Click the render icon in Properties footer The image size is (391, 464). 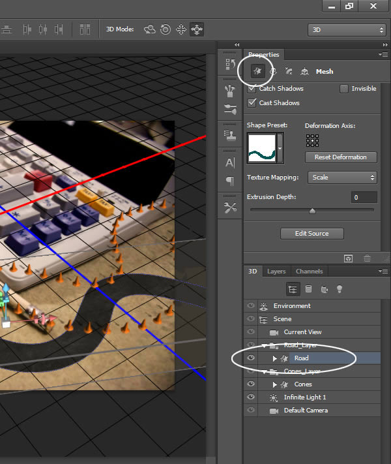tap(349, 258)
